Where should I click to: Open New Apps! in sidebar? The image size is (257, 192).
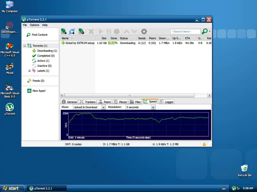click(x=37, y=91)
